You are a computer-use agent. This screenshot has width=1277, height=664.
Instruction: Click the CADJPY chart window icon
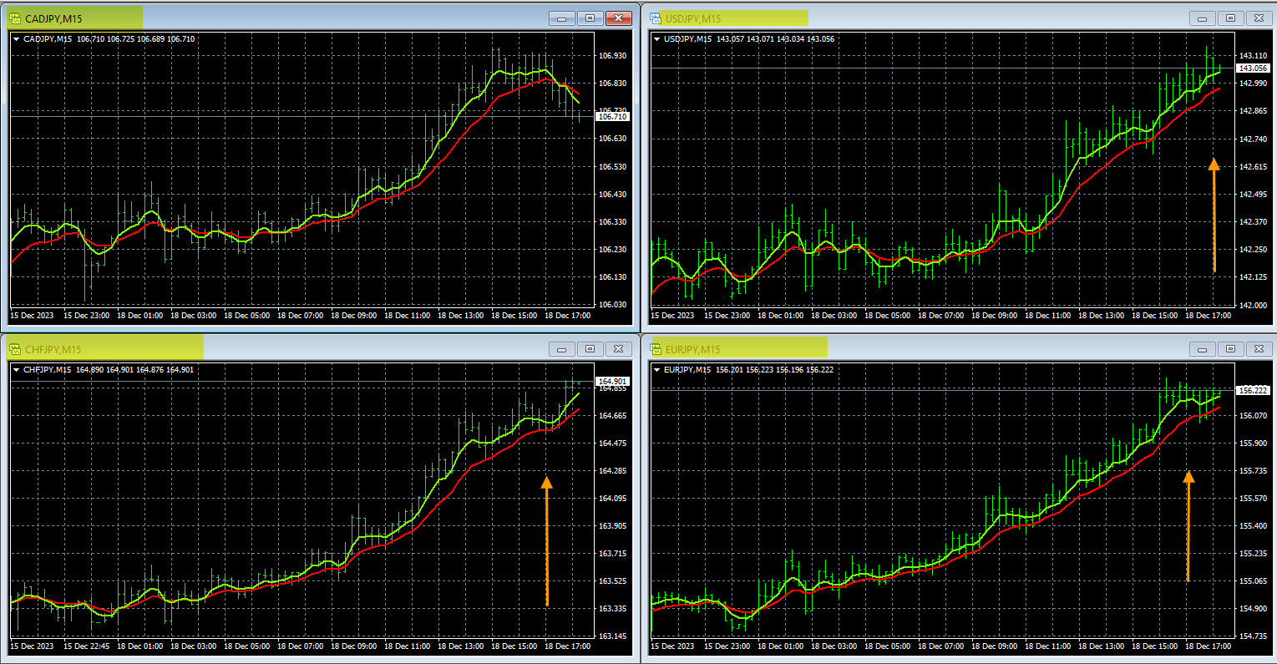click(15, 18)
